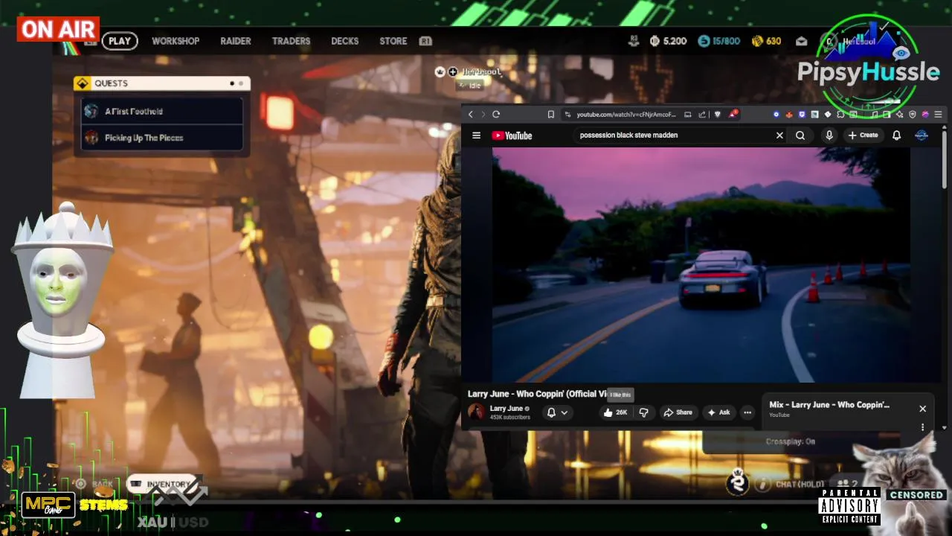The height and width of the screenshot is (536, 952).
Task: Dislike the Larry June video
Action: [644, 412]
